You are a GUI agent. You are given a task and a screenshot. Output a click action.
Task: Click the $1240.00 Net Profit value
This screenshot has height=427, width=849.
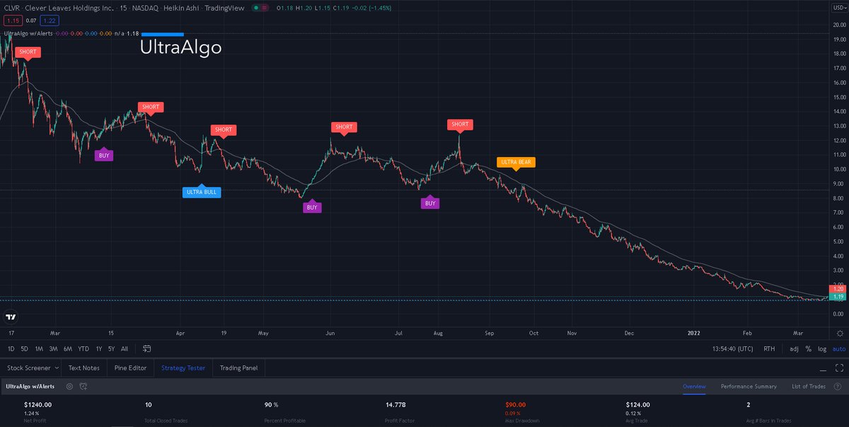coord(38,405)
